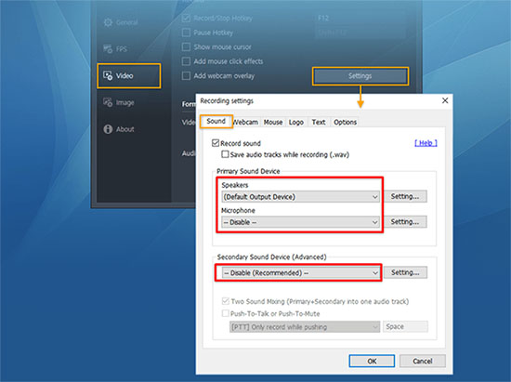Click Setting button for Secondary Sound Device

point(405,272)
